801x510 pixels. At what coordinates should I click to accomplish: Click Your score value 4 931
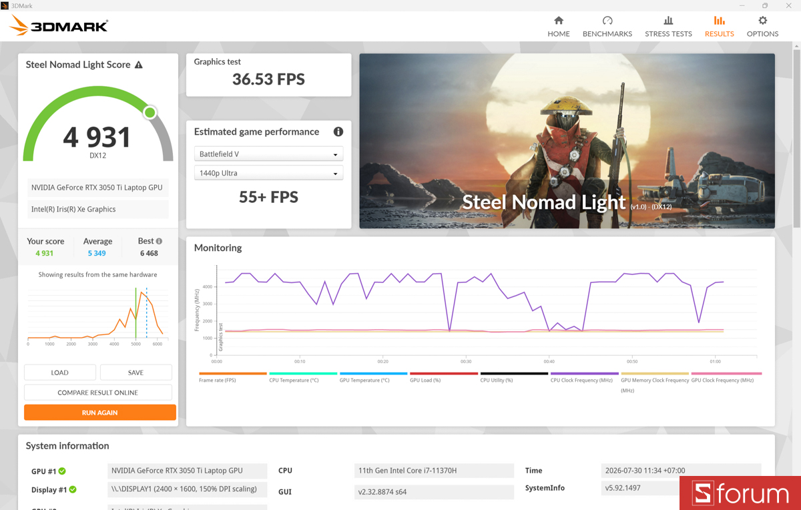[44, 254]
